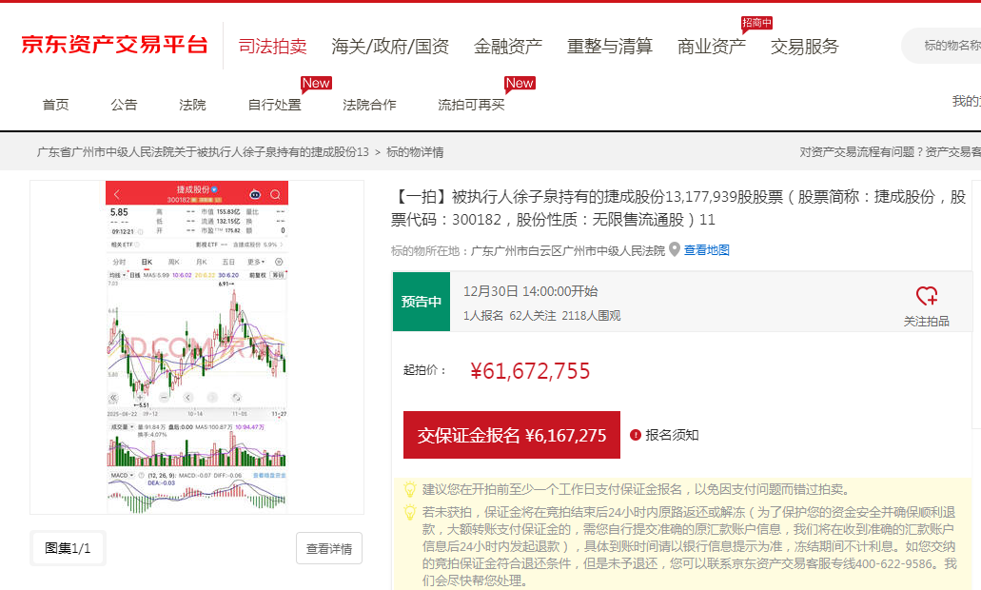Go to 首页 tab
Image resolution: width=981 pixels, height=590 pixels.
click(56, 105)
